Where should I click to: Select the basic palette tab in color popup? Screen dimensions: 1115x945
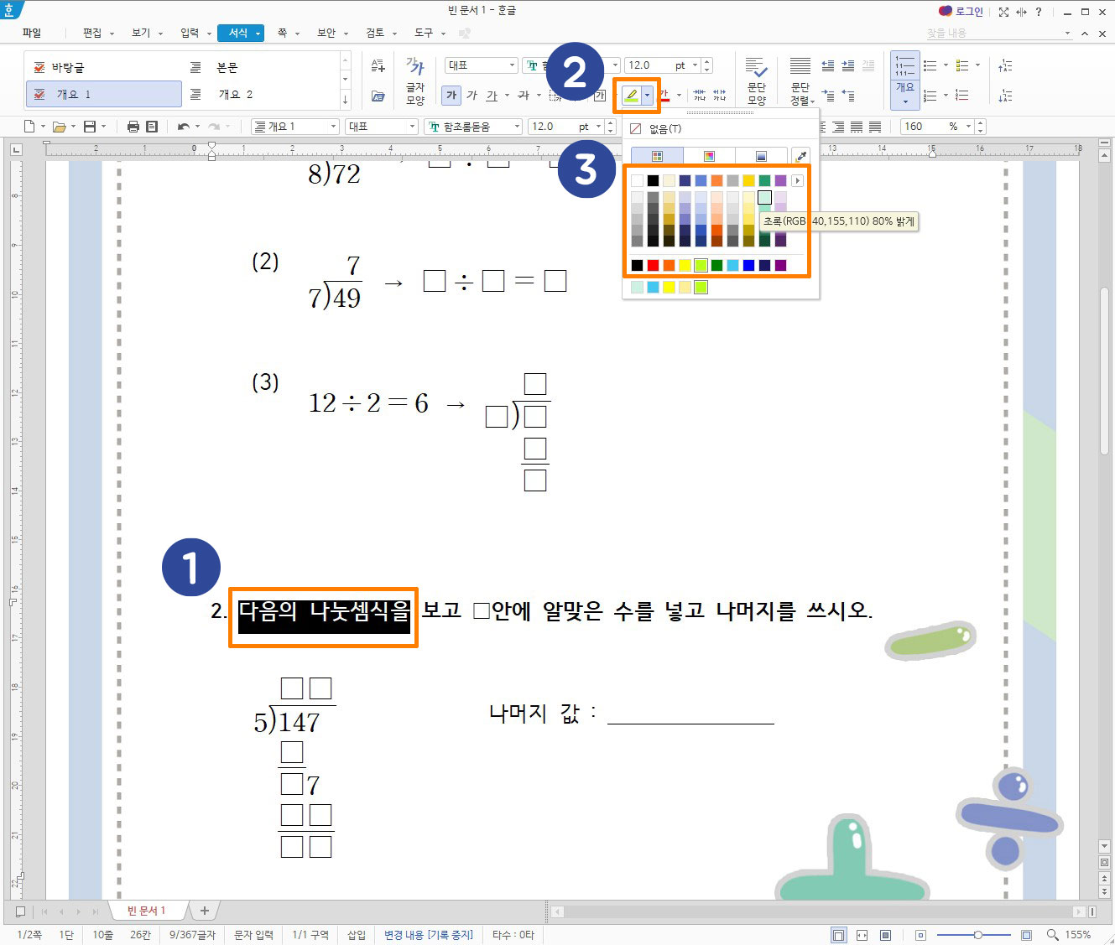(x=657, y=156)
